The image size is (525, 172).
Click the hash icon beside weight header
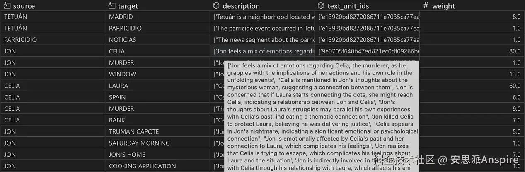point(426,6)
